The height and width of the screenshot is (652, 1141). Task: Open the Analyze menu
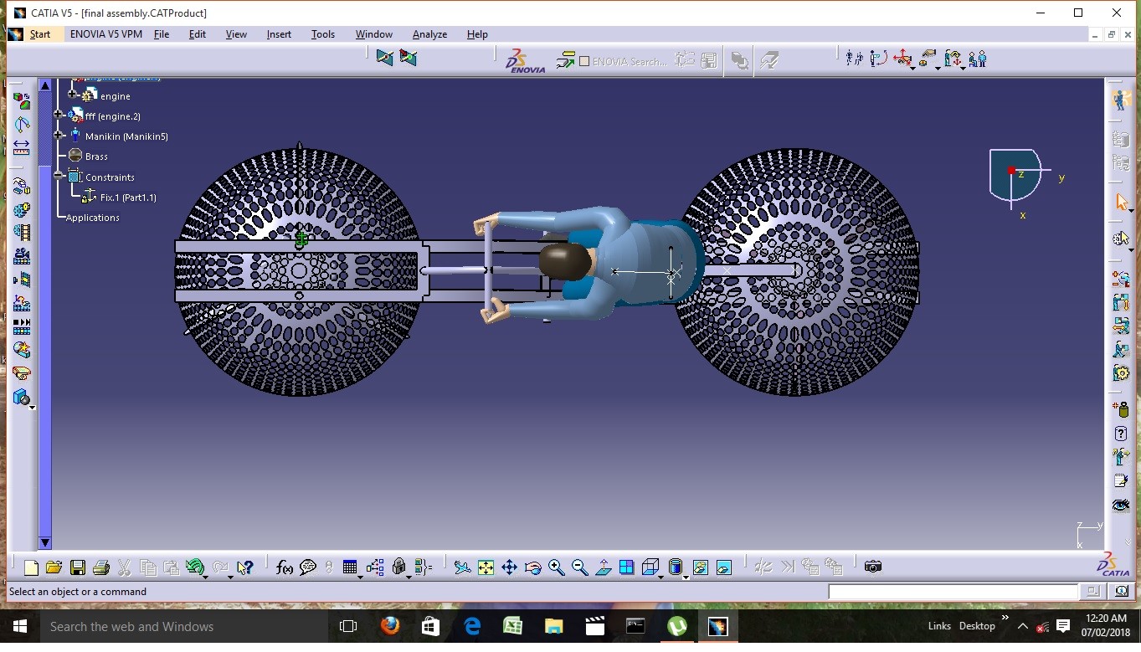(x=429, y=34)
